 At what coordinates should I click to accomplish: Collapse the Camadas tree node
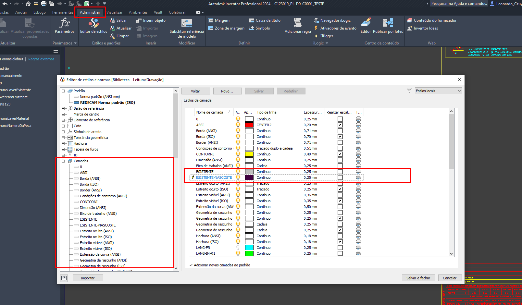[64, 161]
